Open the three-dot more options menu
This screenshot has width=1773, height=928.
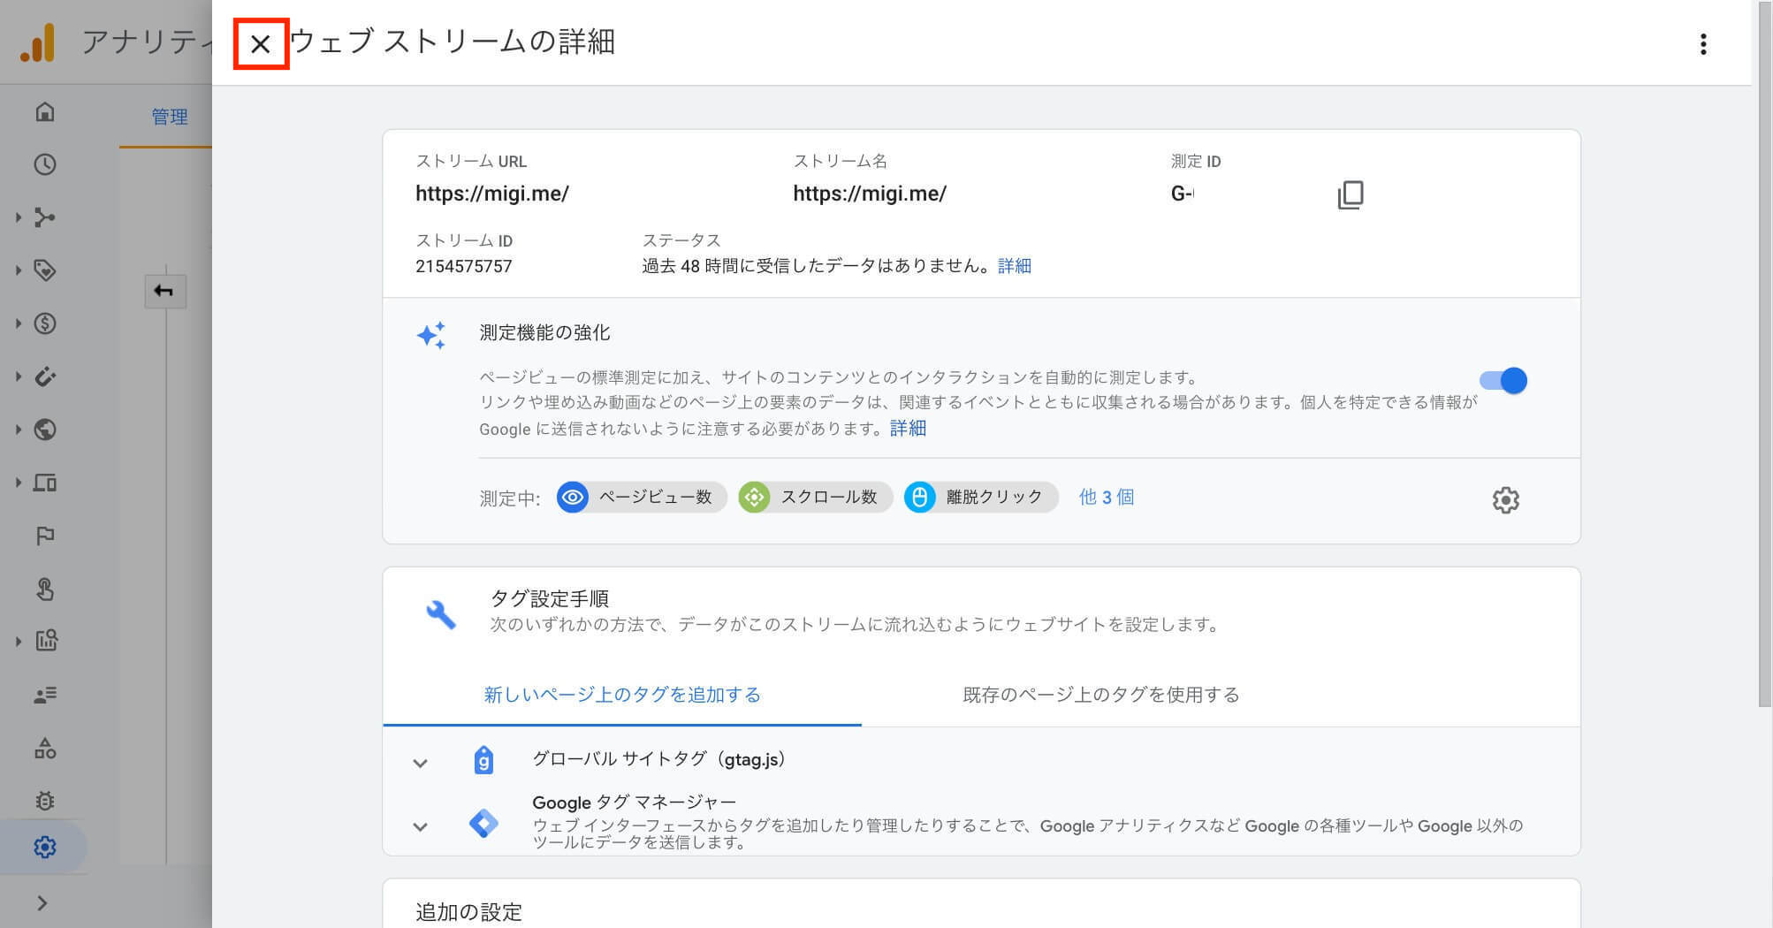pyautogui.click(x=1702, y=44)
